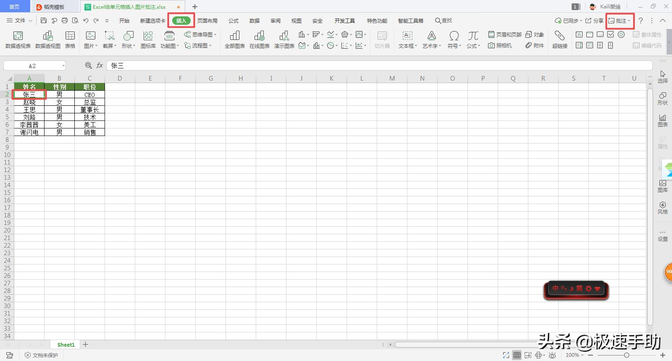
Task: Click the Name Box showing A2
Action: tap(34, 65)
